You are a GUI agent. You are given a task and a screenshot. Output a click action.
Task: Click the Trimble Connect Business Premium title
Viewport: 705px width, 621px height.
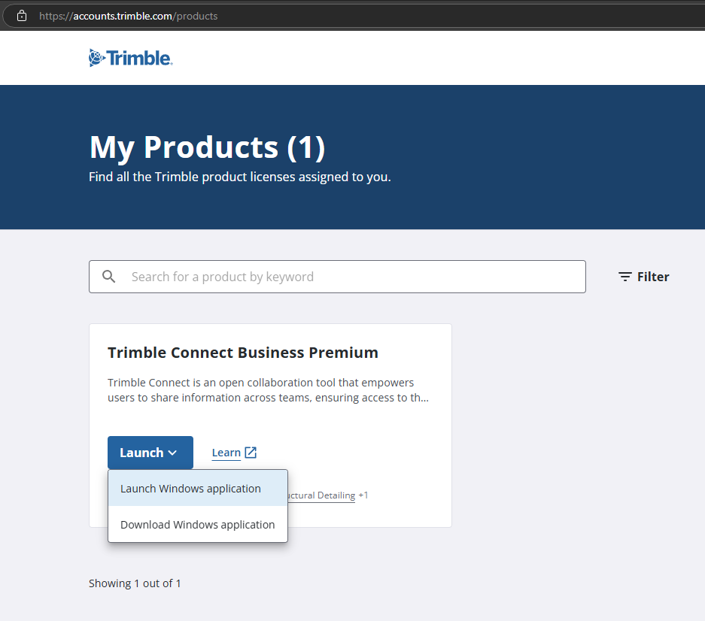click(242, 353)
